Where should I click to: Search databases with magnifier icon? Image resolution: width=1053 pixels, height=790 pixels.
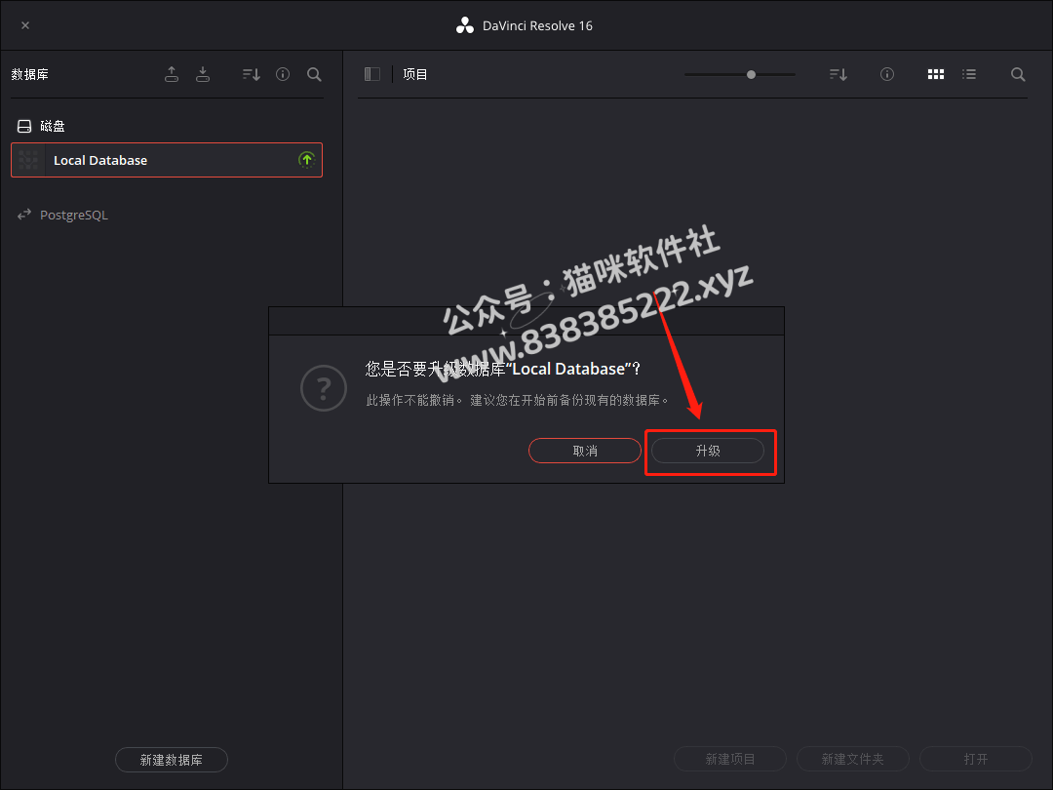[314, 74]
